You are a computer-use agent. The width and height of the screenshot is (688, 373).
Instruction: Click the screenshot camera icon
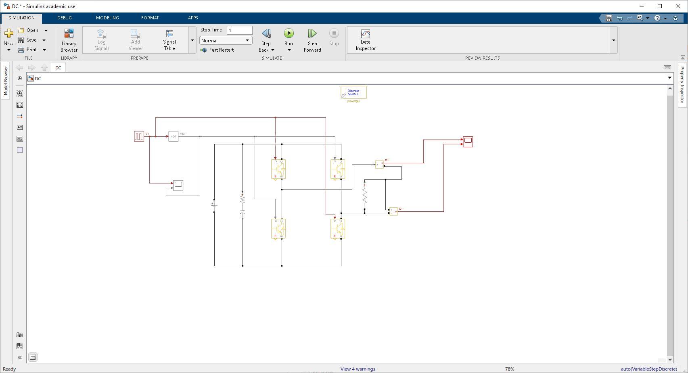[x=20, y=335]
